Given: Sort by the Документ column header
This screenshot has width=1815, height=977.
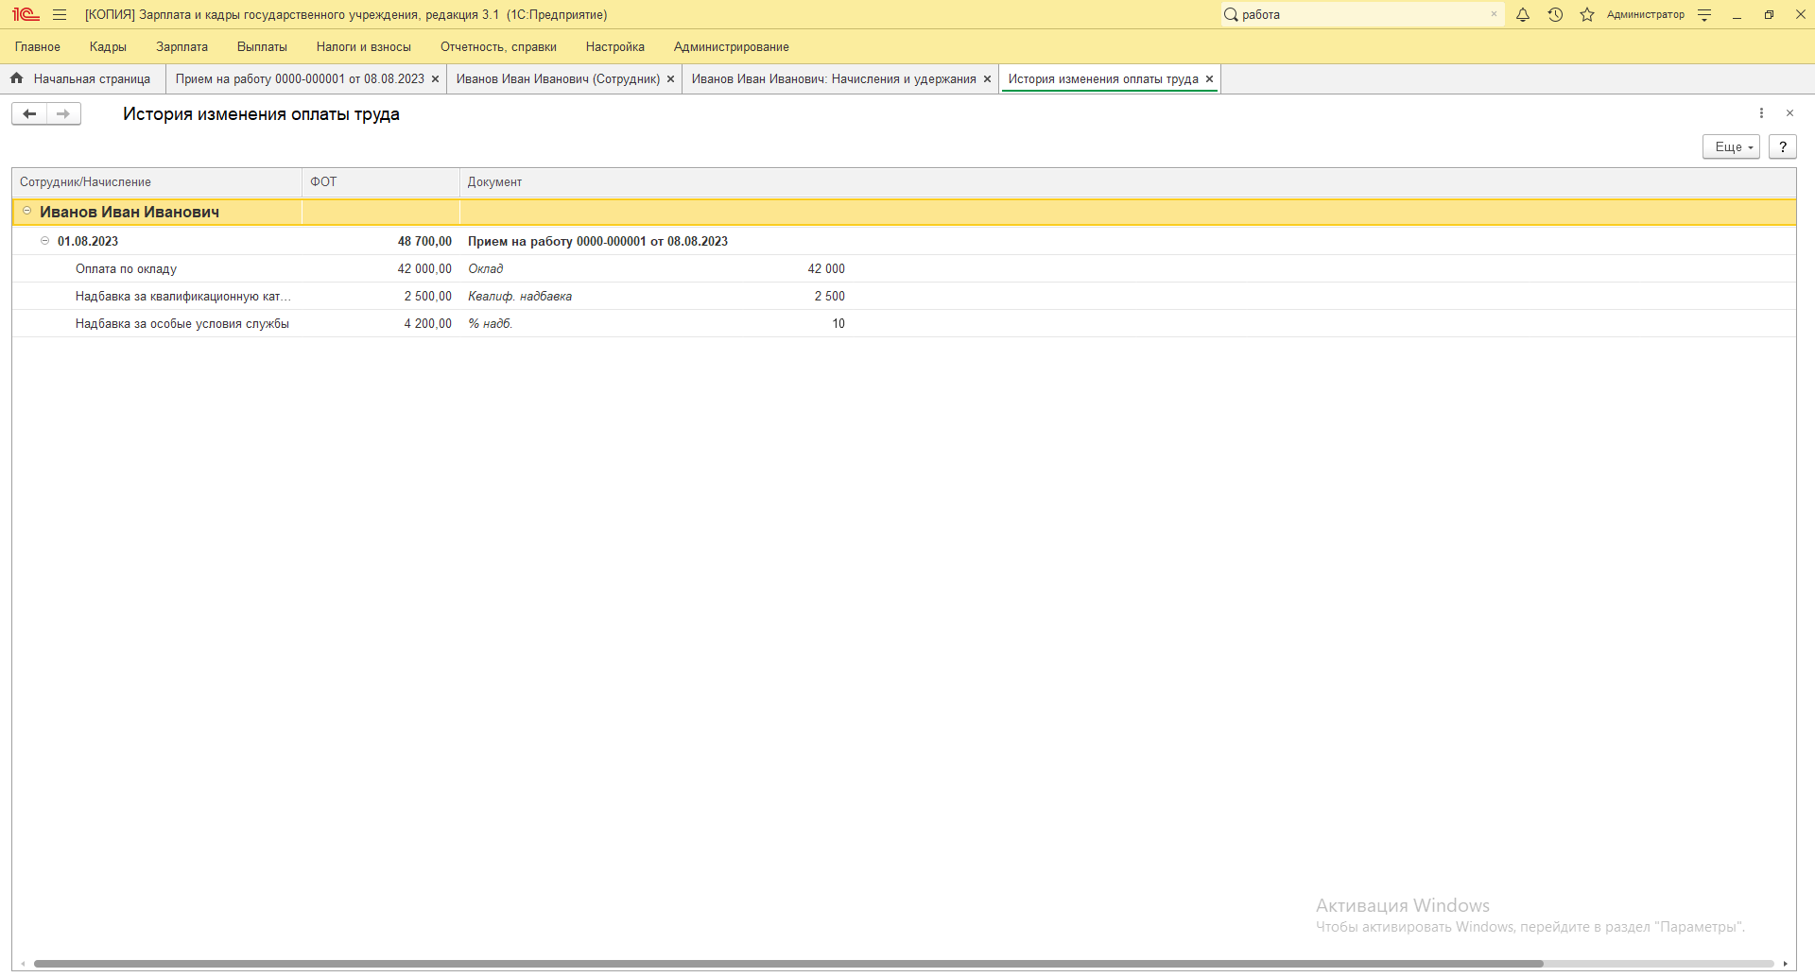Looking at the screenshot, I should [1128, 182].
